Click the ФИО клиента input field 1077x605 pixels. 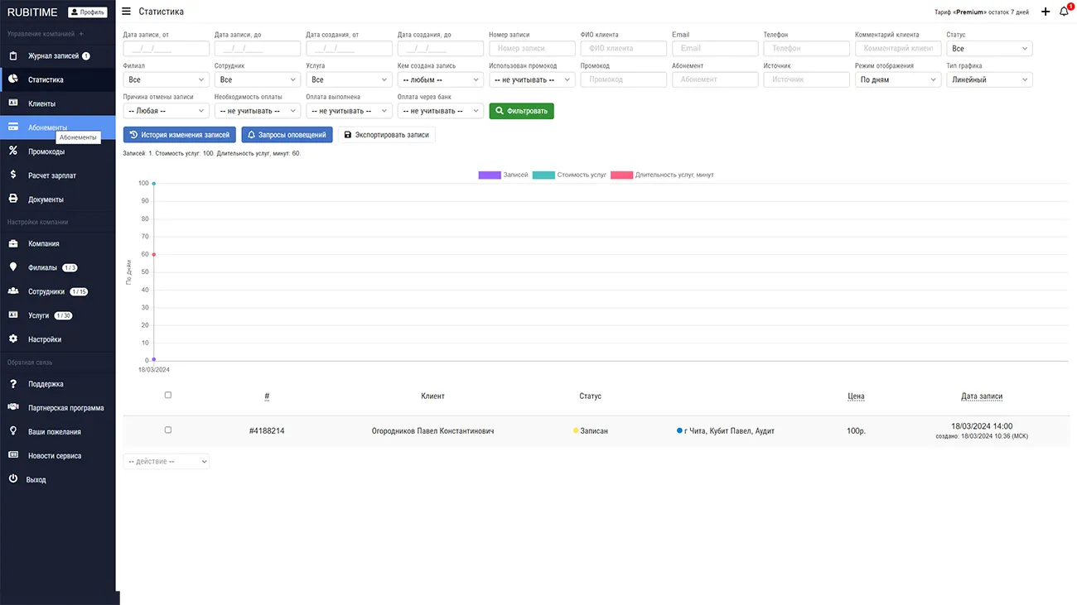point(623,49)
